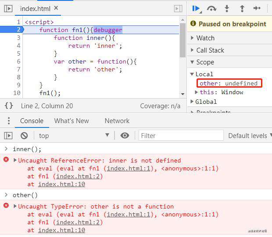Click var other on line 6

coord(70,61)
